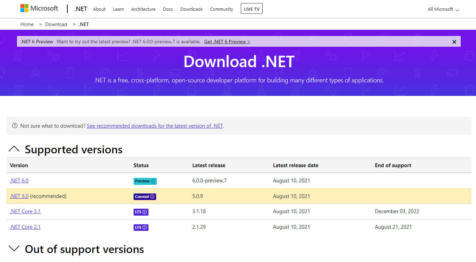The width and height of the screenshot is (476, 262).
Task: Click the 5.0.9 release cell
Action: [198, 196]
